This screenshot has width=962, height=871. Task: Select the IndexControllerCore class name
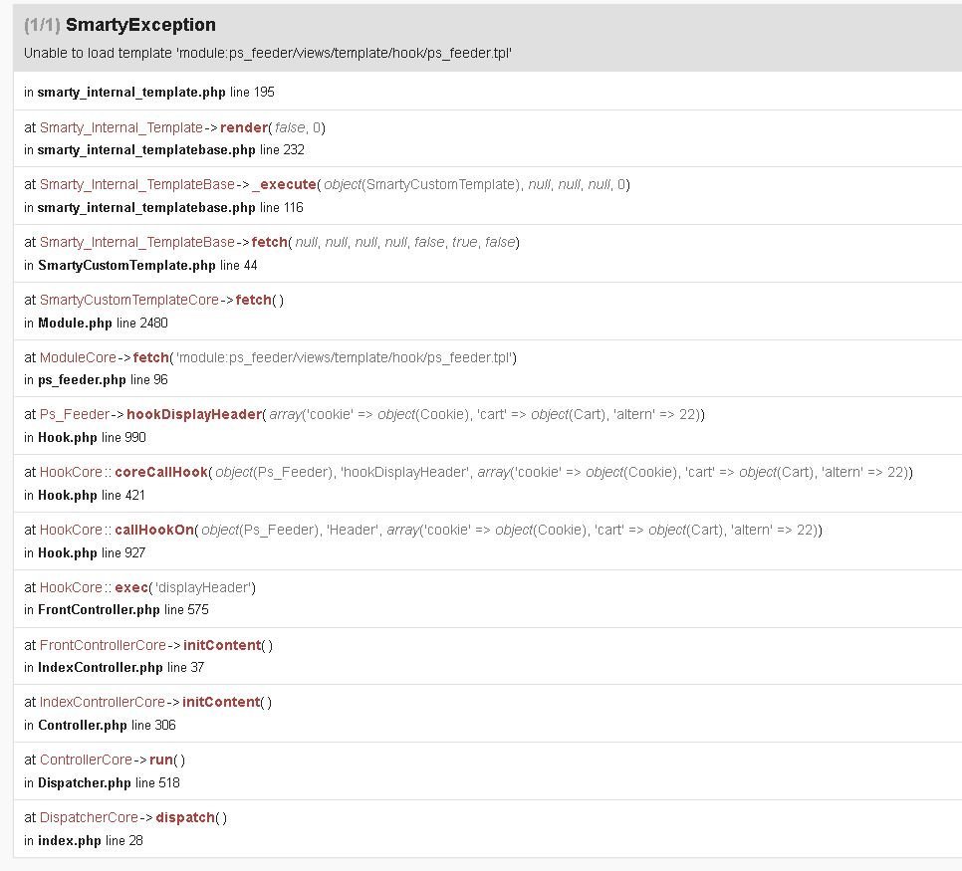click(x=103, y=702)
